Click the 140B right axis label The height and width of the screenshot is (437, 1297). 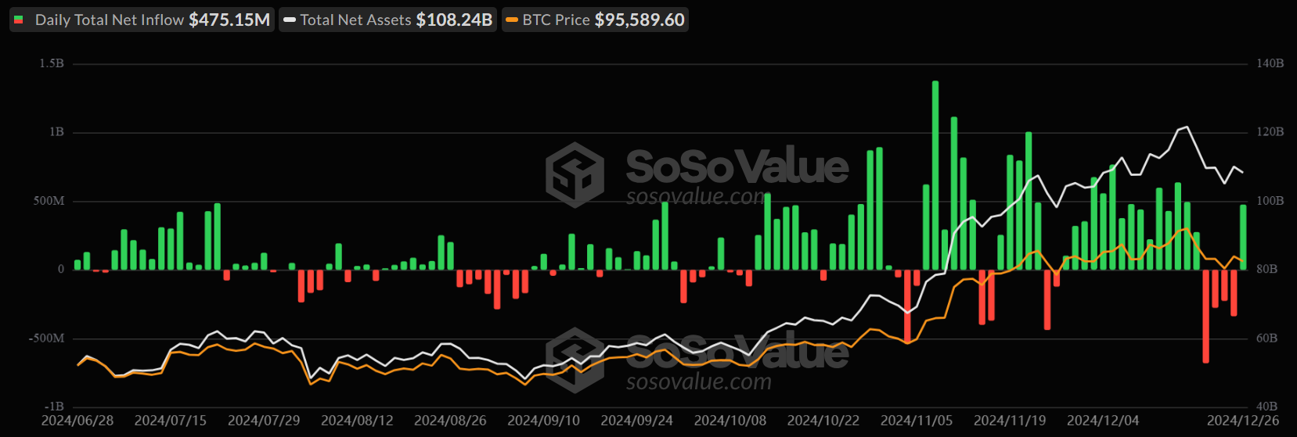1270,63
